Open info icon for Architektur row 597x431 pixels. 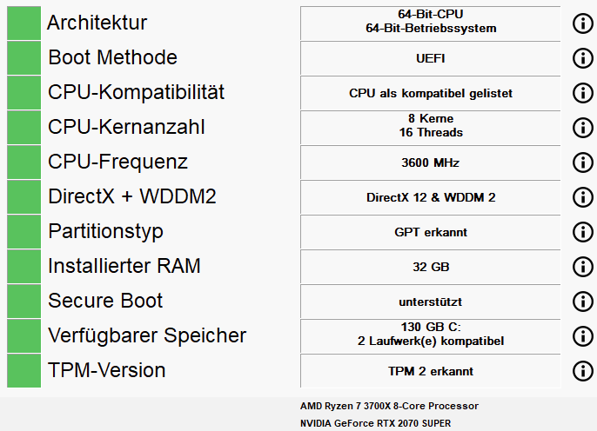[583, 23]
